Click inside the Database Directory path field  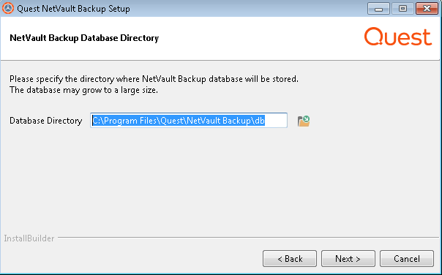tap(189, 120)
